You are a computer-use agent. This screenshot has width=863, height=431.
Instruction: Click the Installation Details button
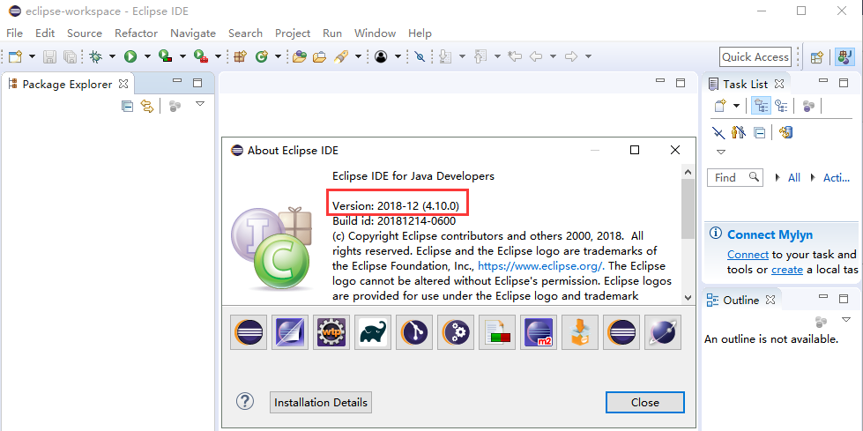point(321,402)
